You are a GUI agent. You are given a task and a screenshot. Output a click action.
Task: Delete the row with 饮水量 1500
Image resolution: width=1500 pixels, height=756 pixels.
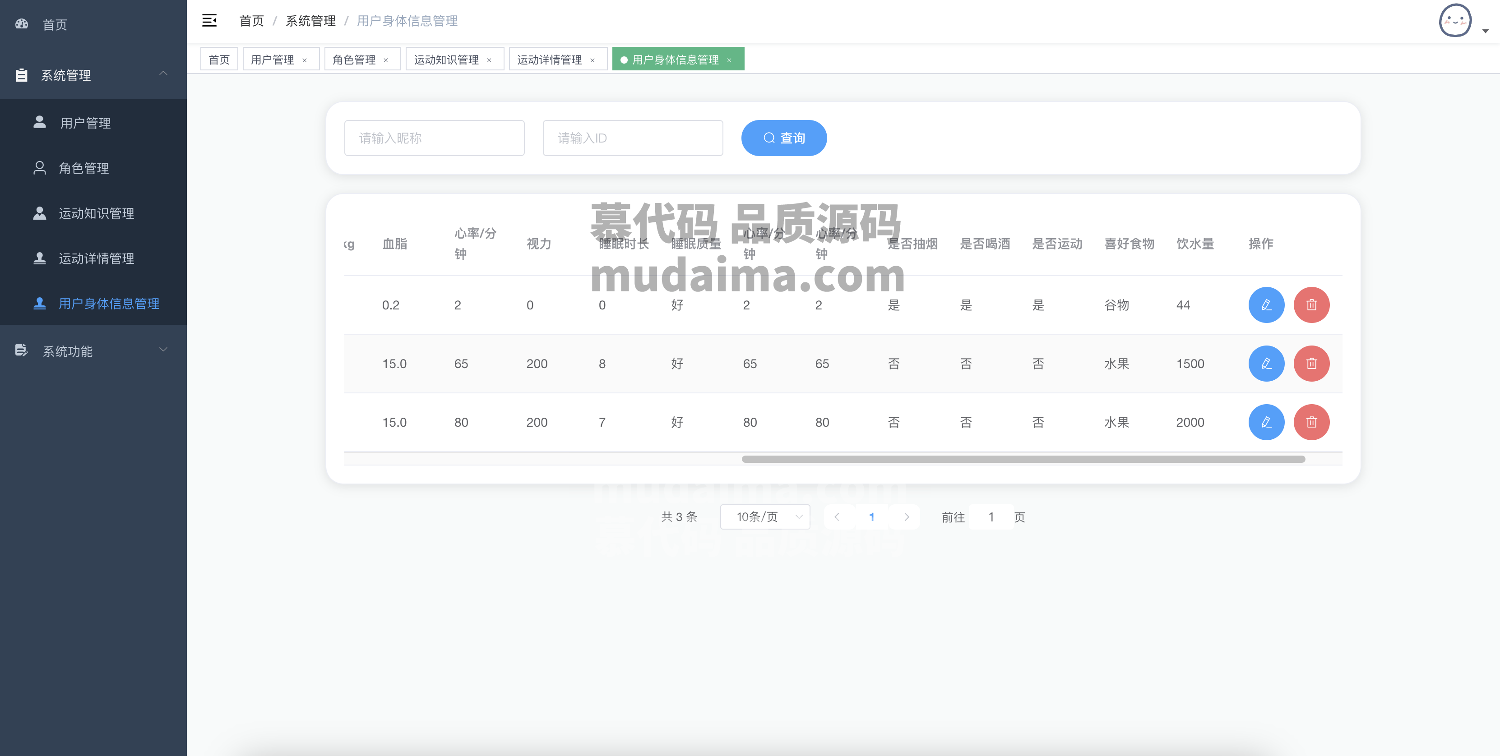point(1311,364)
